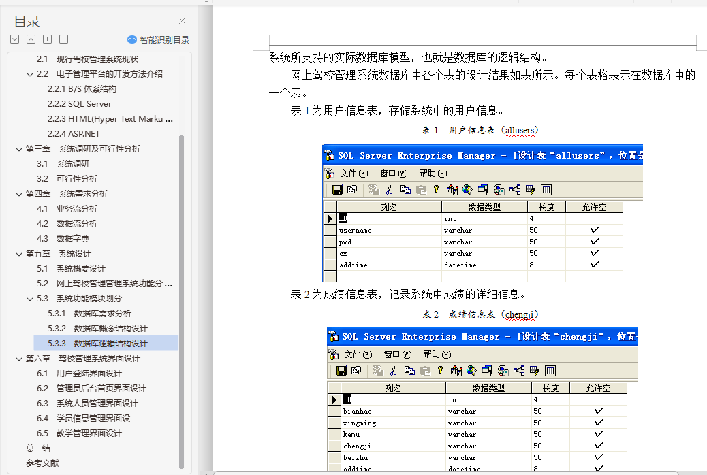This screenshot has height=475, width=707.
Task: Open heading 3.1 系统调研
Action: click(63, 163)
